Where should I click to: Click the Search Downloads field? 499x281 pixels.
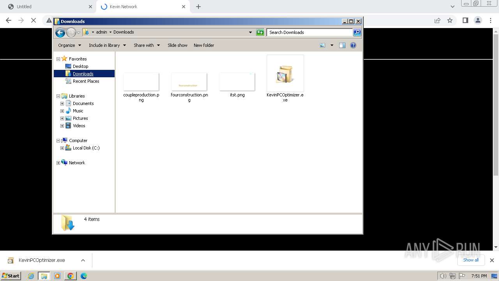pos(310,32)
